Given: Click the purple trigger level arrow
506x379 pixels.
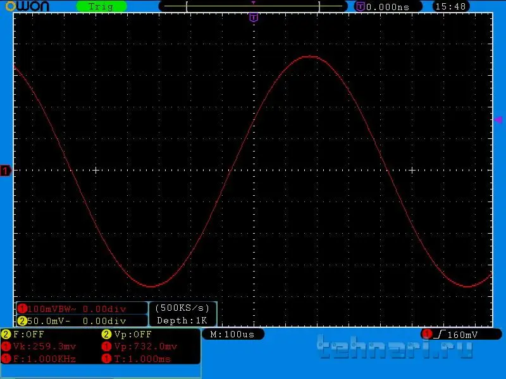Looking at the screenshot, I should [x=498, y=120].
